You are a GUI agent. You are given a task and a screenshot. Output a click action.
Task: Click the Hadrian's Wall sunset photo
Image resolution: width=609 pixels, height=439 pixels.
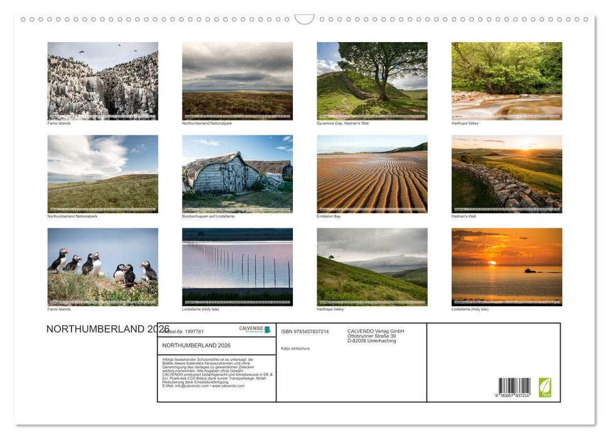[x=507, y=174]
